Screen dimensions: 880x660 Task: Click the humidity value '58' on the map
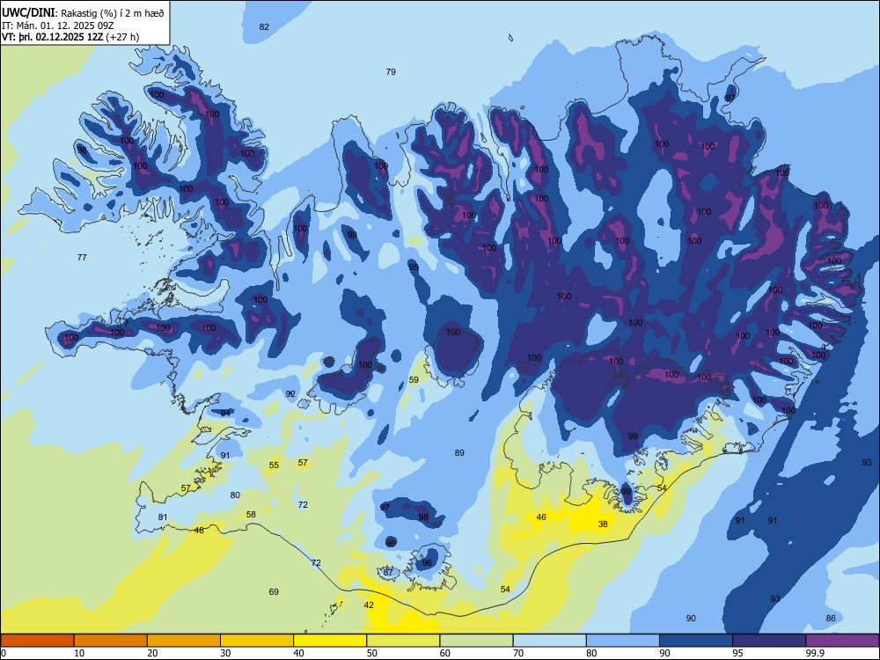pyautogui.click(x=251, y=514)
